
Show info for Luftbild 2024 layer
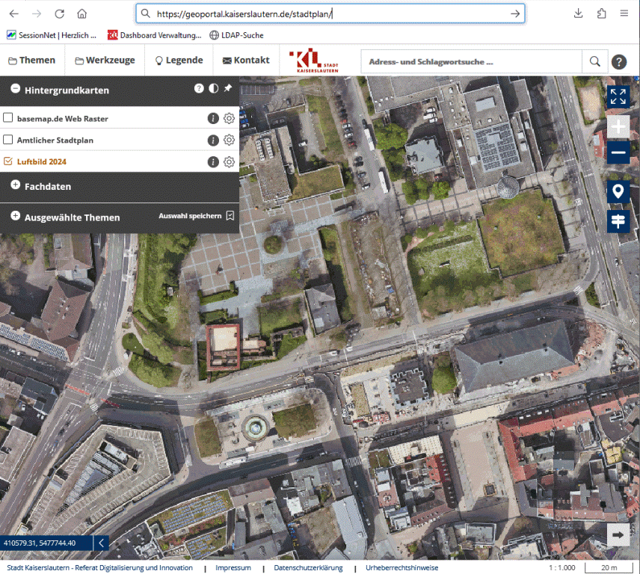213,162
